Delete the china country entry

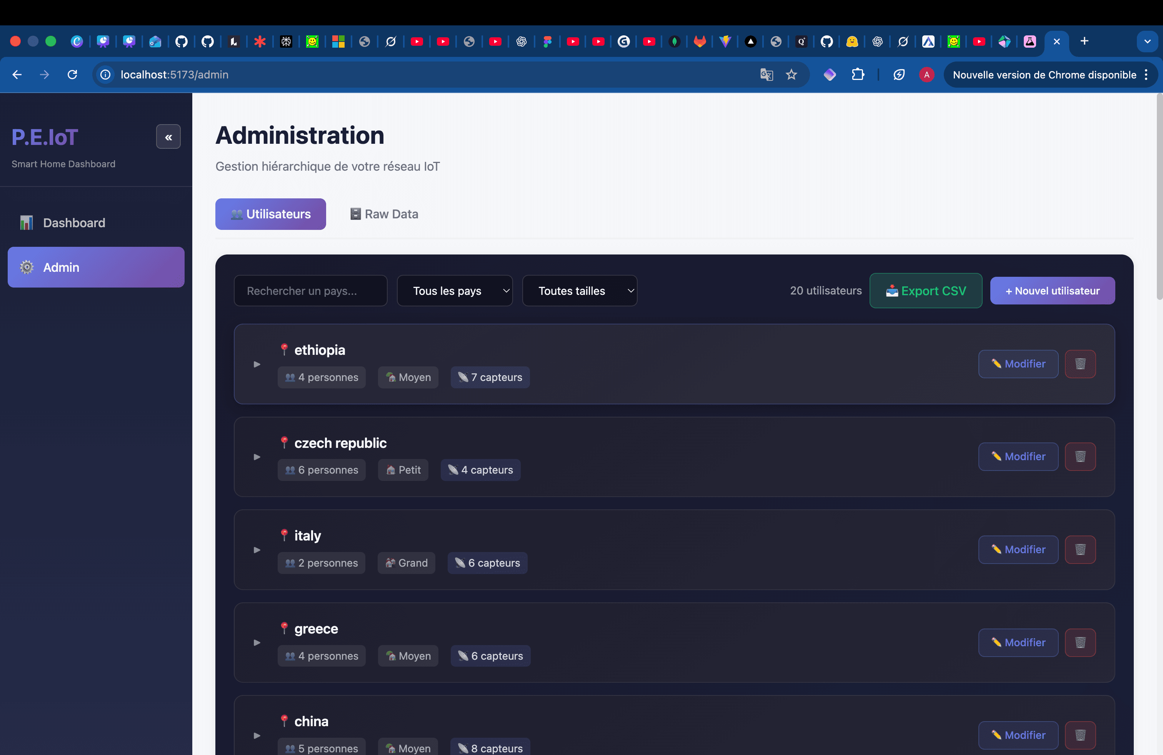click(x=1080, y=735)
